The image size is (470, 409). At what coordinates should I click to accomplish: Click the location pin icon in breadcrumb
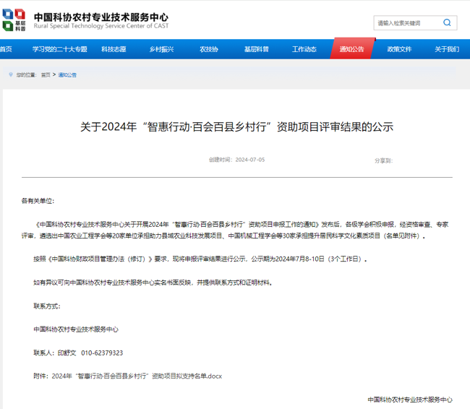(10, 74)
